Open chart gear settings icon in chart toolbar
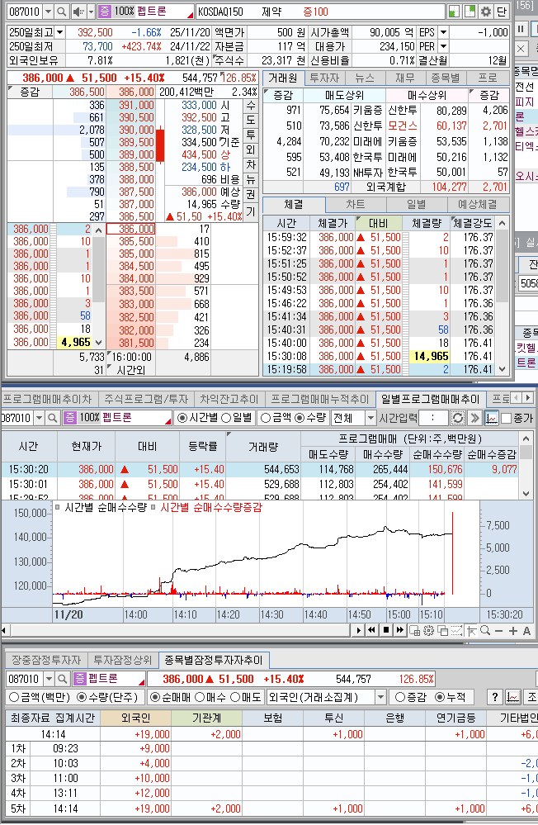 pos(428,630)
